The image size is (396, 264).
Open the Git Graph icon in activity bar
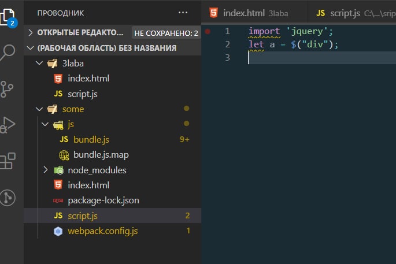(x=8, y=198)
